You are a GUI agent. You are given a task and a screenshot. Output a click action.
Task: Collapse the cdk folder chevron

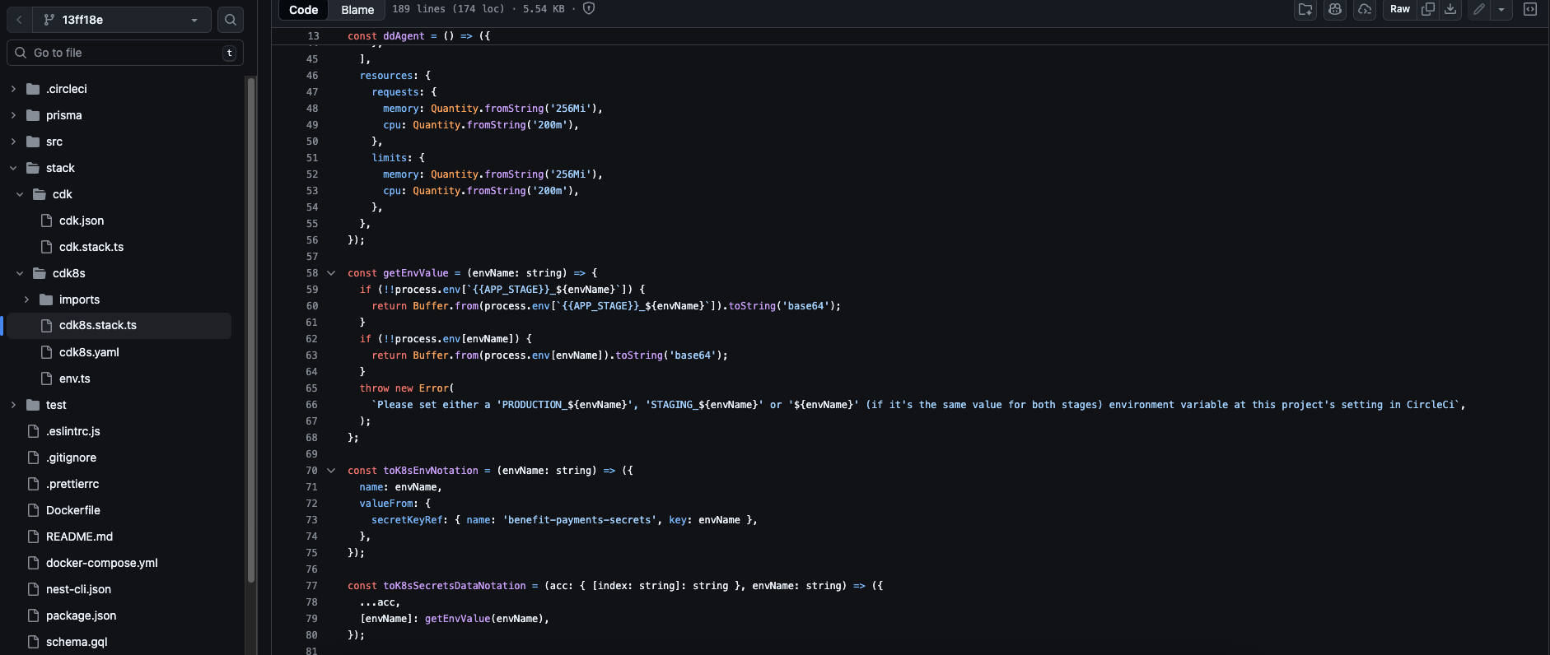click(20, 194)
